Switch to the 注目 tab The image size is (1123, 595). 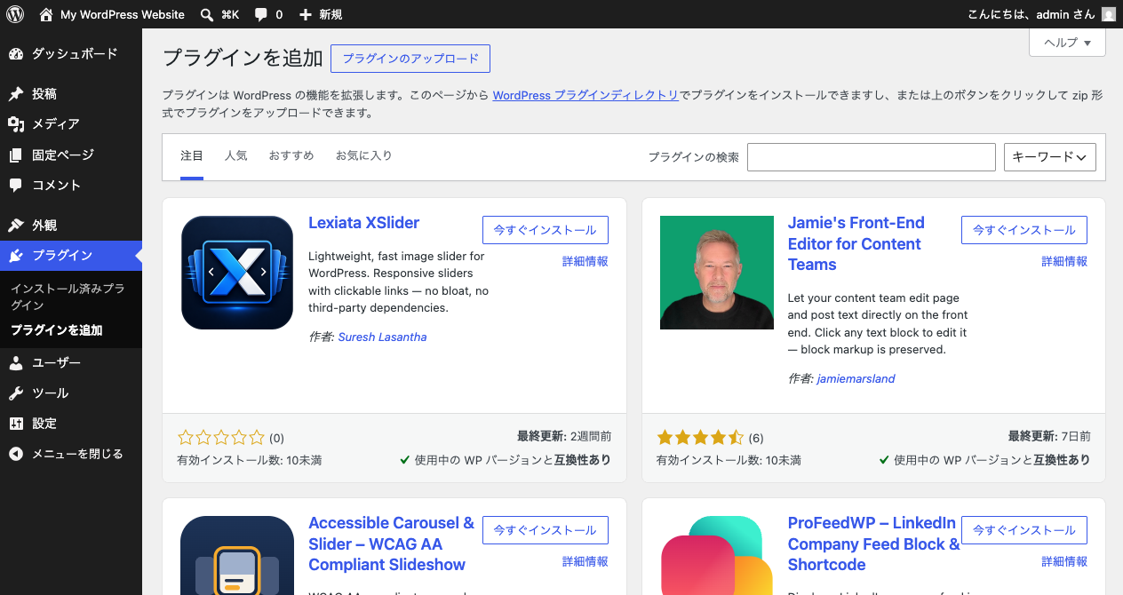click(x=192, y=156)
